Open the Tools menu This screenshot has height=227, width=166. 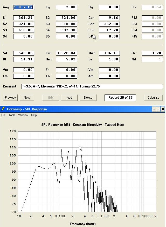[x=12, y=115]
